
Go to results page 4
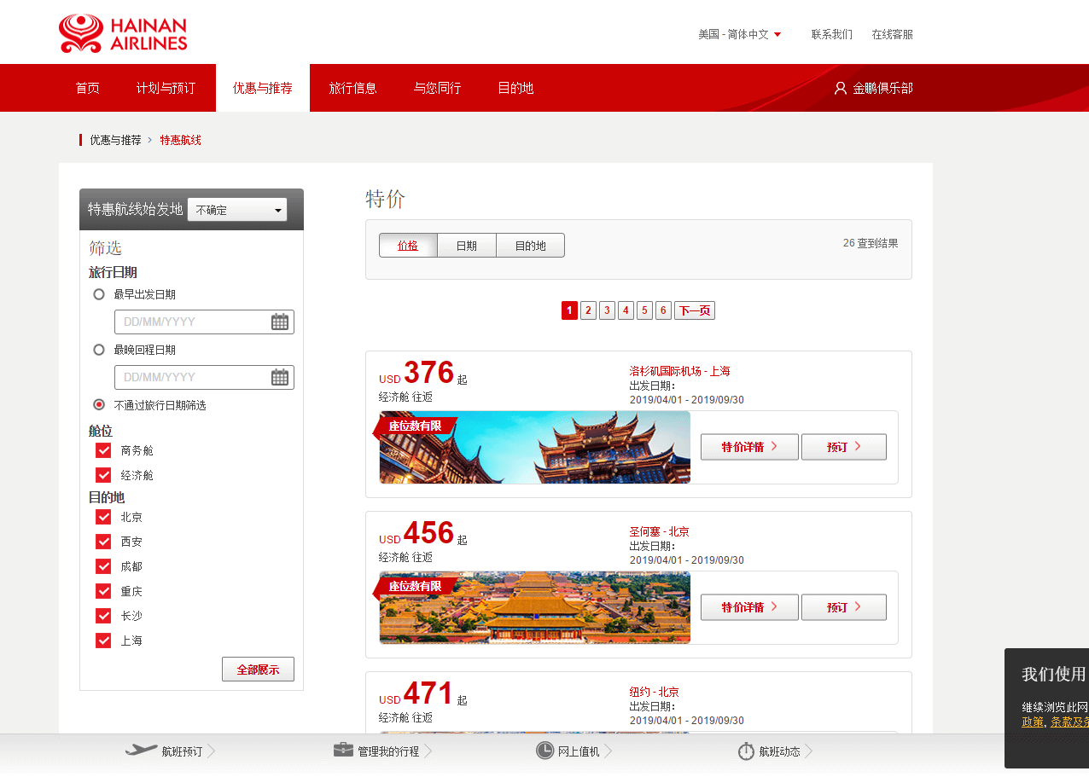click(626, 310)
